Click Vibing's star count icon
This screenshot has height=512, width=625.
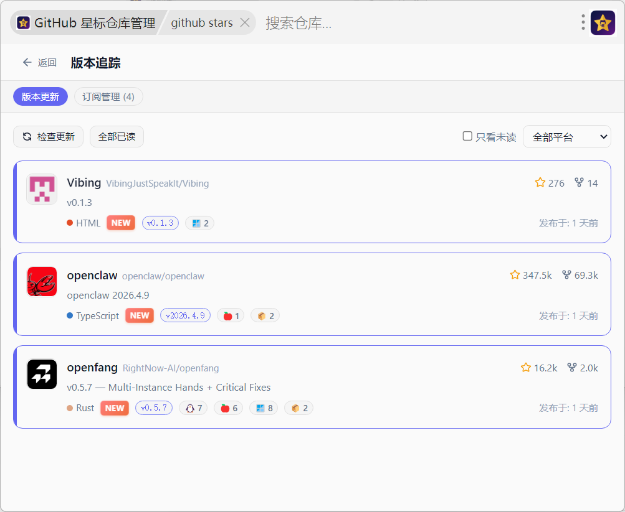(540, 182)
